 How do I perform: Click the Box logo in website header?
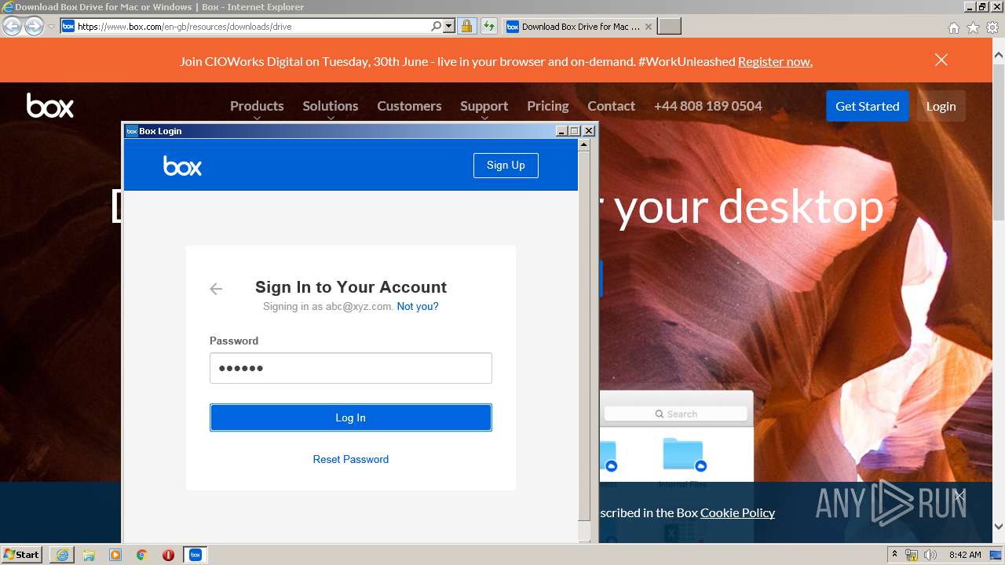(x=50, y=105)
